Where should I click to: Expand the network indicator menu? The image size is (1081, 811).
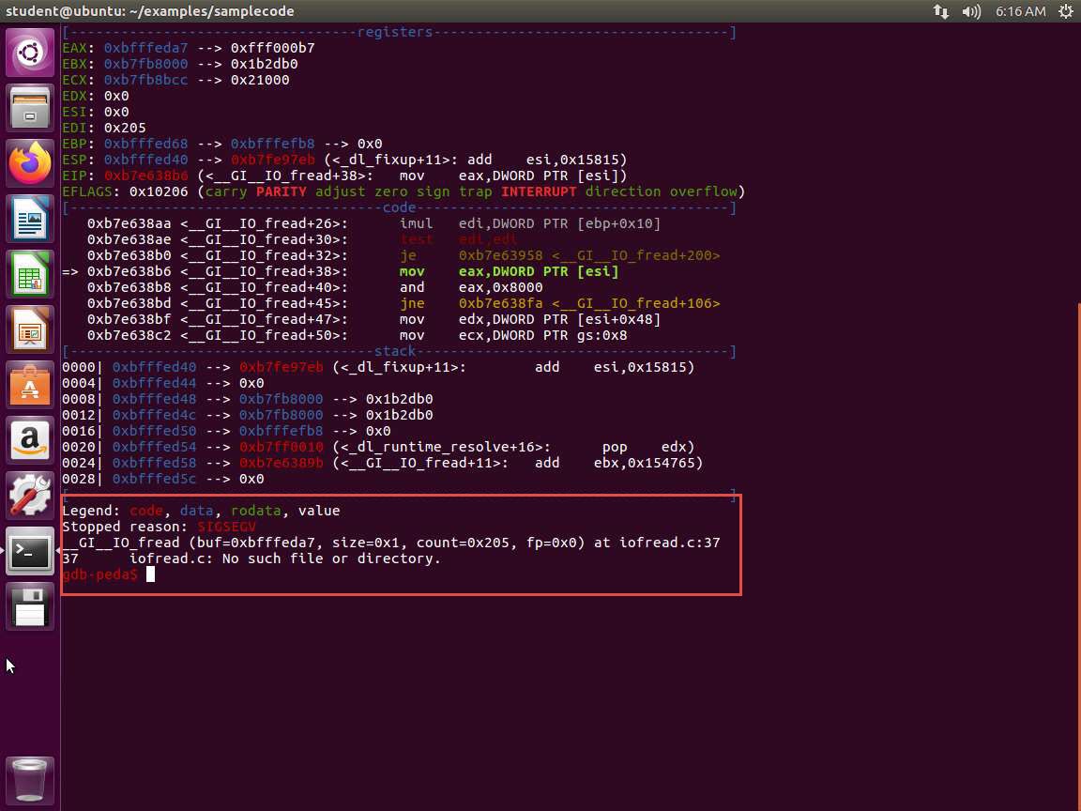(x=940, y=11)
